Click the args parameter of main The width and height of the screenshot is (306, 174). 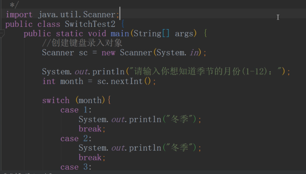click(x=184, y=34)
